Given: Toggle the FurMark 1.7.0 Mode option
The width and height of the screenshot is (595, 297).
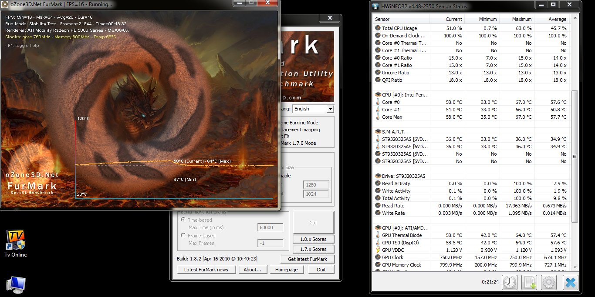Looking at the screenshot, I should pos(298,143).
